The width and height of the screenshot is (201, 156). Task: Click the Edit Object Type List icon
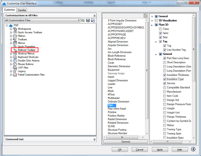tap(146, 16)
